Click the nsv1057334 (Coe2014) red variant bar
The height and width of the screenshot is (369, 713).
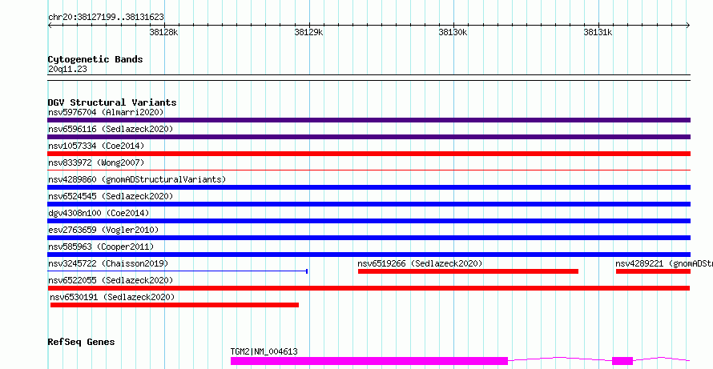369,154
